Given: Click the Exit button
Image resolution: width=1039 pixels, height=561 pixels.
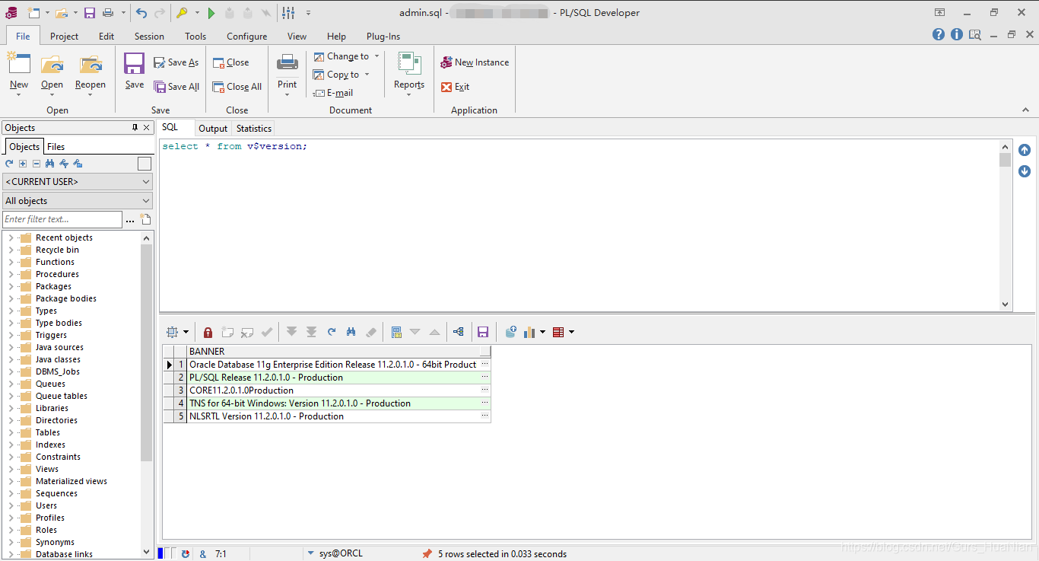Looking at the screenshot, I should [x=456, y=87].
